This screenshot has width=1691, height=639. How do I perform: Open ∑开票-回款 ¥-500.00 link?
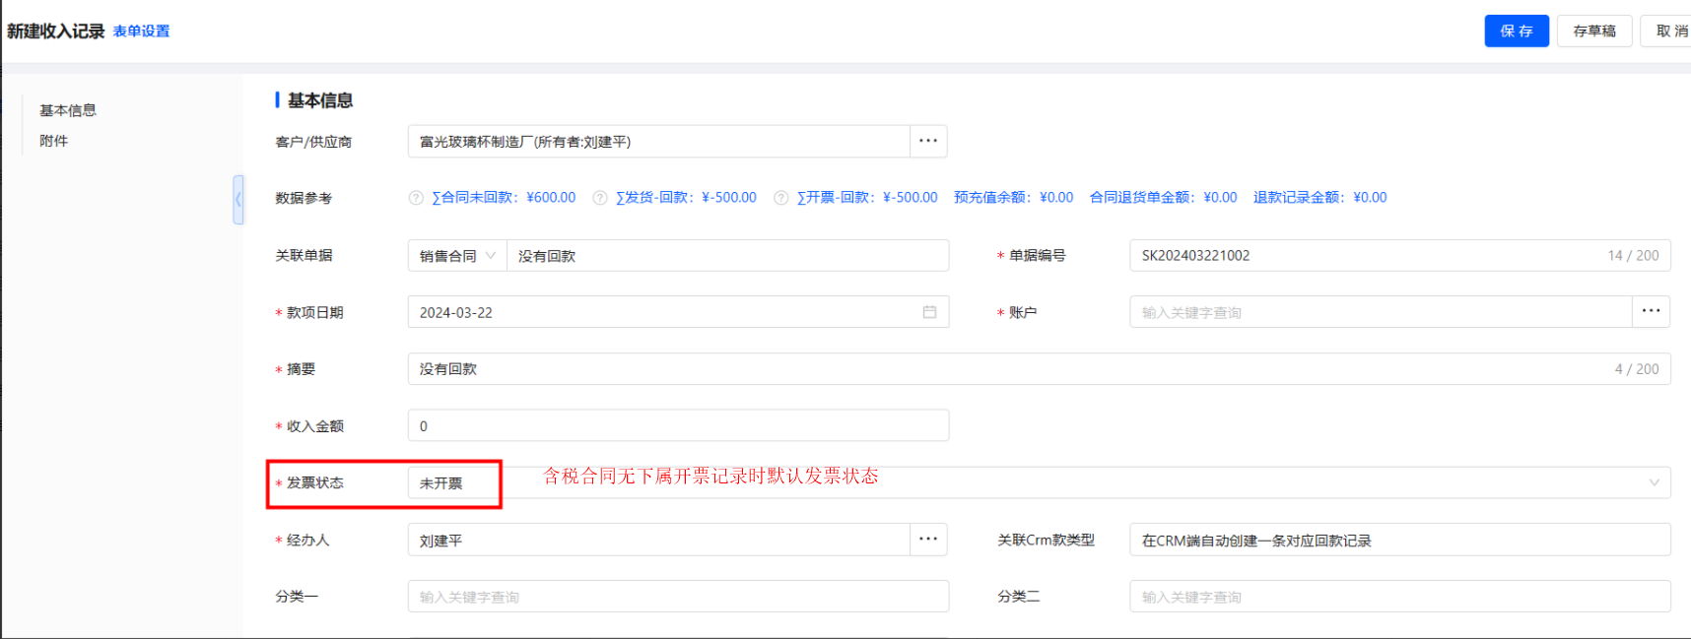[x=867, y=198]
